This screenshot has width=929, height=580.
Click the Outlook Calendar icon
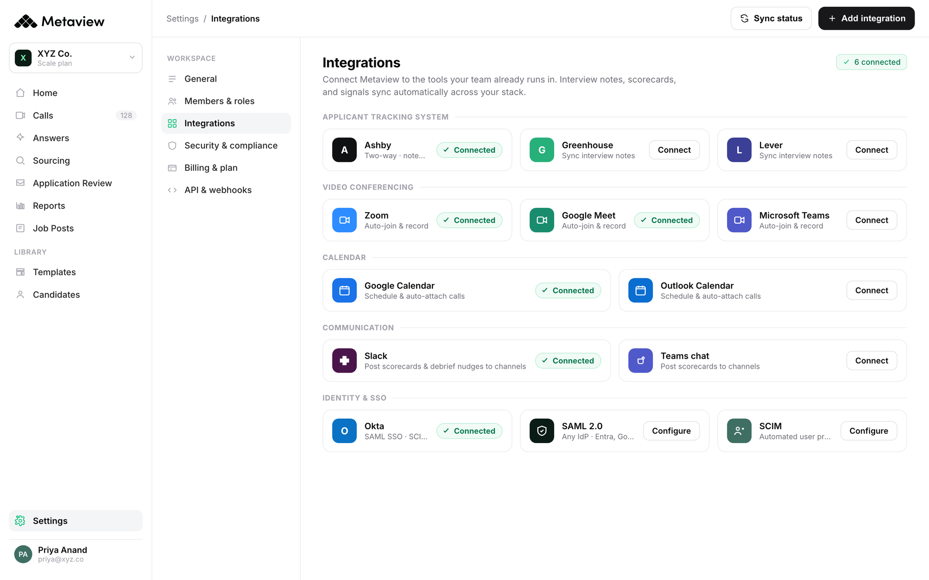(x=641, y=290)
